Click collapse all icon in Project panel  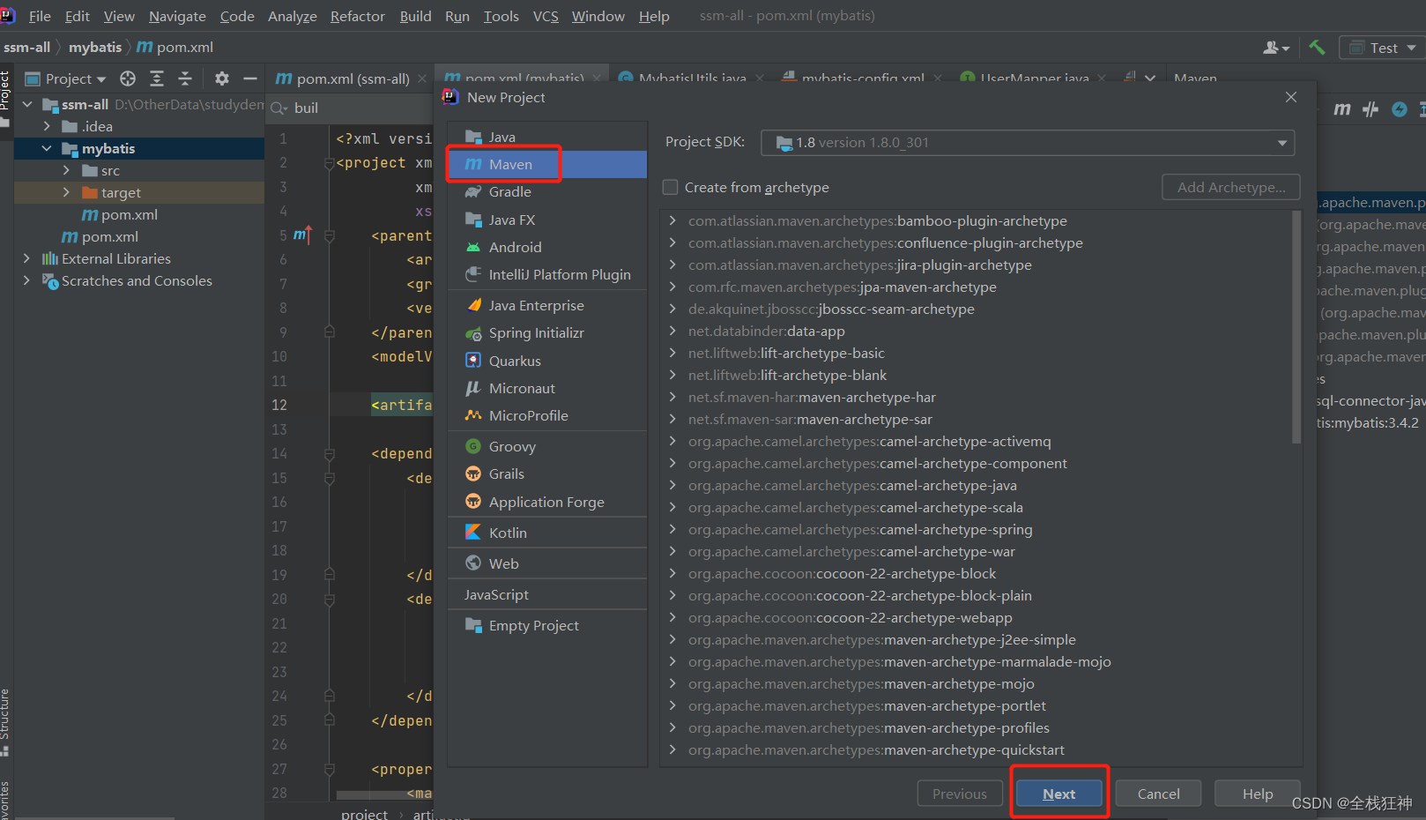(x=185, y=78)
